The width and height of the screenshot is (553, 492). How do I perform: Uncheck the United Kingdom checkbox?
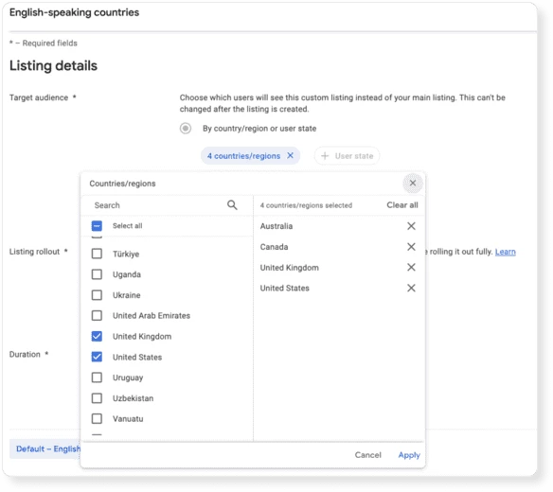[x=97, y=336]
